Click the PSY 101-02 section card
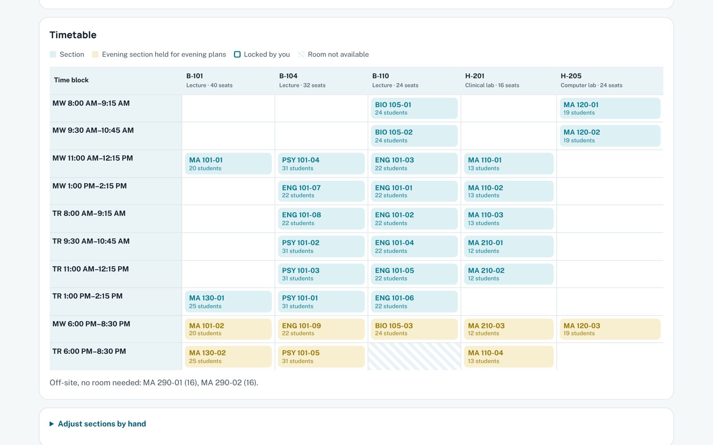 point(321,247)
